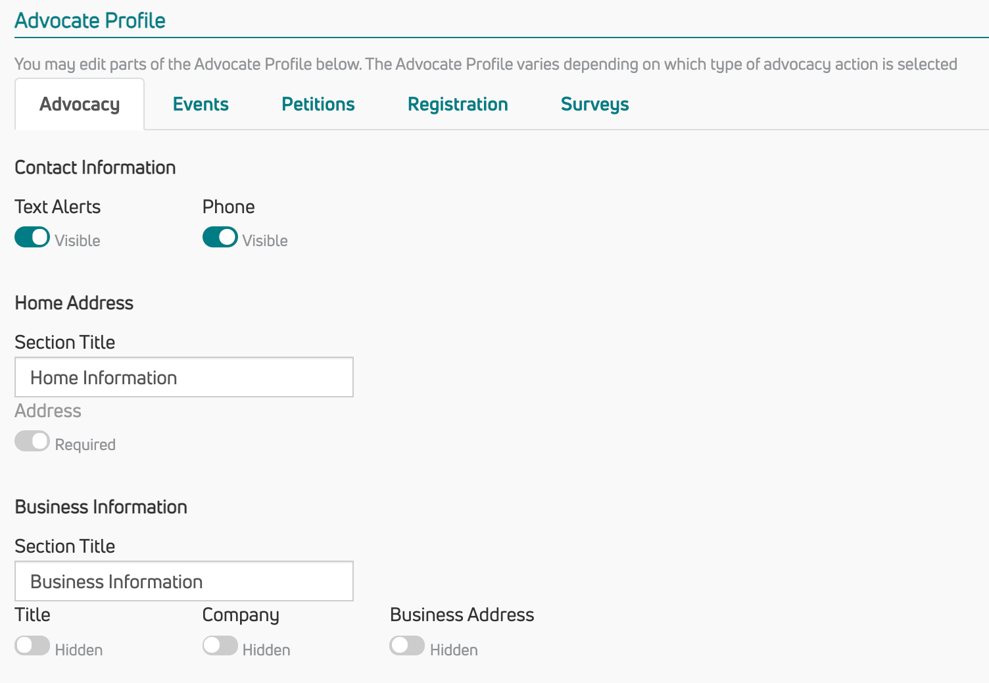Click the Home Address section heading
Viewport: 989px width, 683px height.
tap(74, 303)
